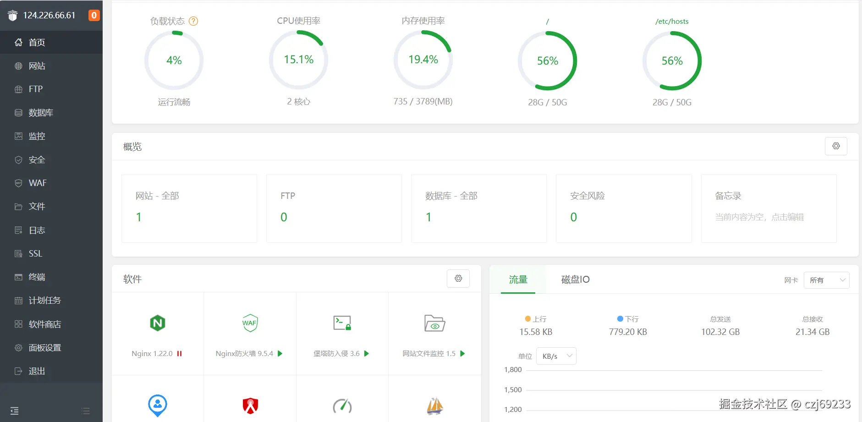Toggle Nginx防火墙 9.5.4 green play status

click(x=280, y=354)
